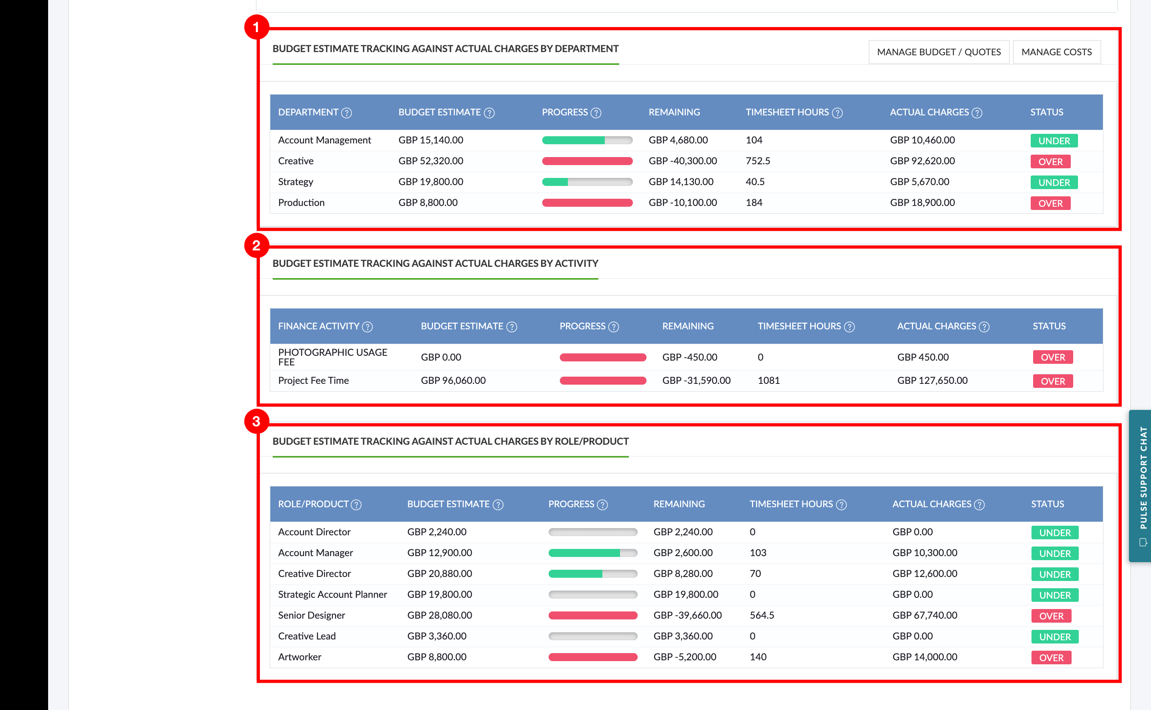The height and width of the screenshot is (710, 1151).
Task: Click budget estimate GBP 20,880.00
Action: point(440,574)
